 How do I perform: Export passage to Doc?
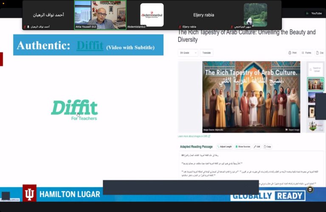pyautogui.click(x=320, y=53)
